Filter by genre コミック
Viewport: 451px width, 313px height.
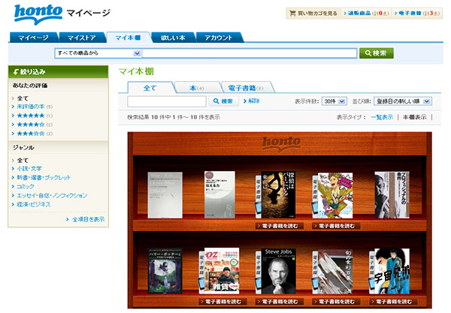[26, 186]
